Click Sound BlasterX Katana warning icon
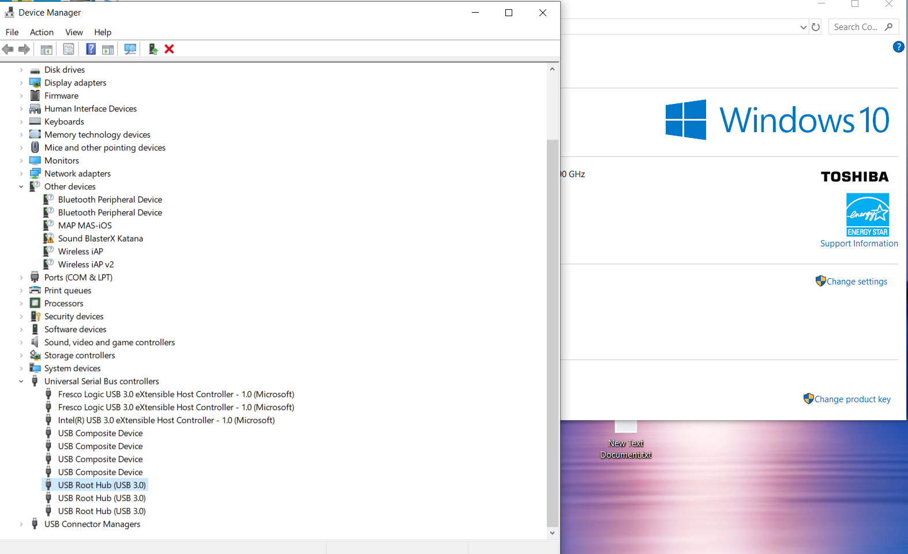 (48, 238)
